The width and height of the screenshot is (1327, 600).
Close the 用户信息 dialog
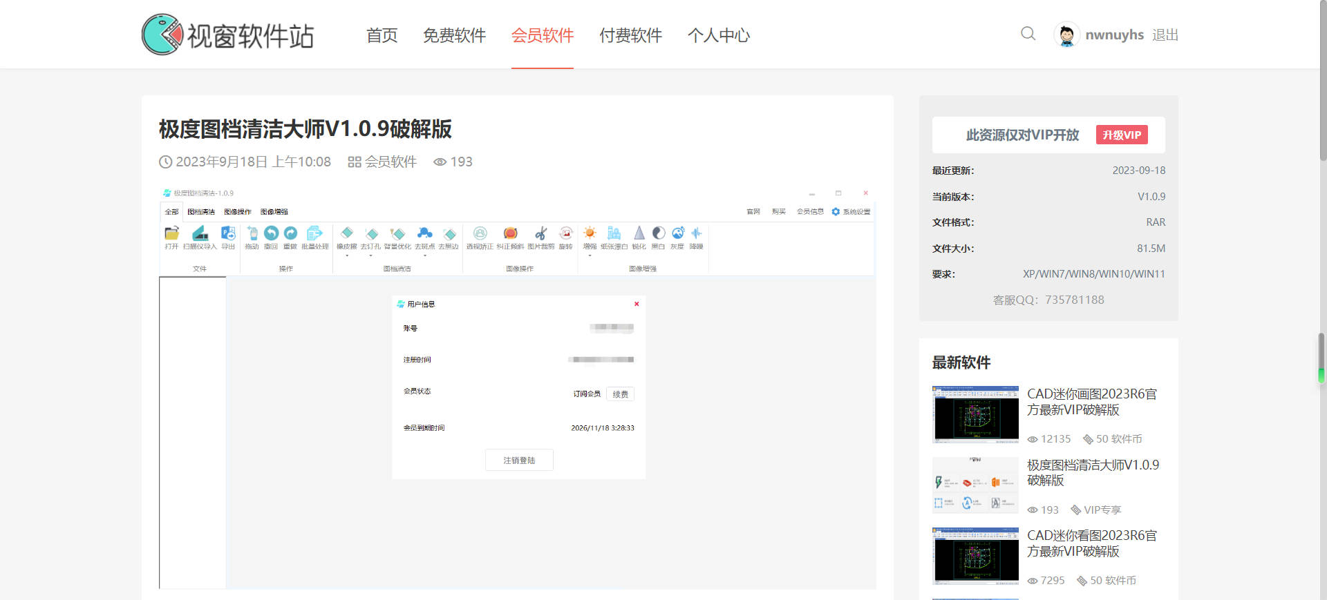pyautogui.click(x=637, y=304)
